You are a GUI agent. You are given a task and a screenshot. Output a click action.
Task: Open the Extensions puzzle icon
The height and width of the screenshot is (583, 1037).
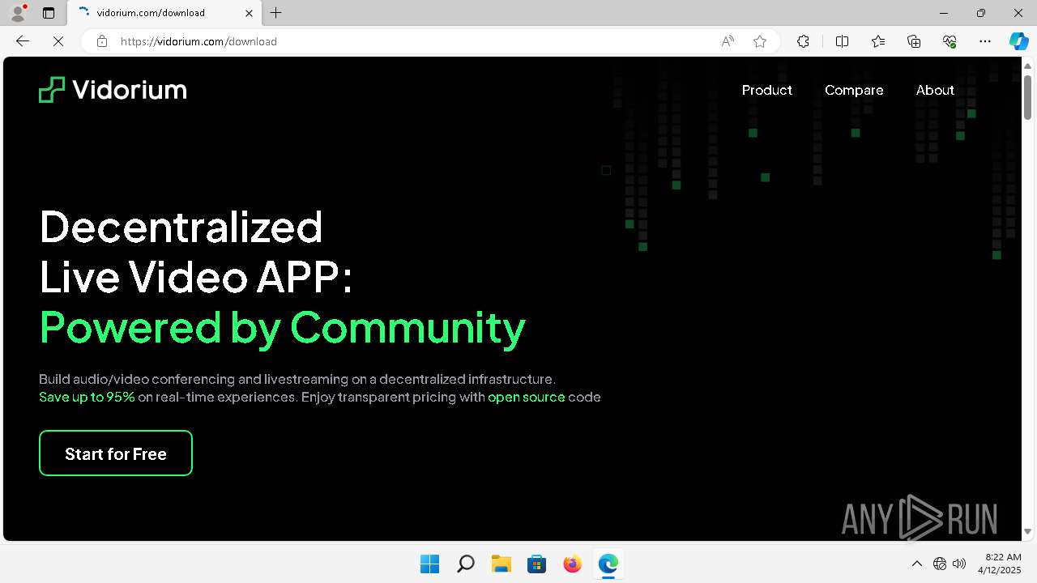pos(803,41)
